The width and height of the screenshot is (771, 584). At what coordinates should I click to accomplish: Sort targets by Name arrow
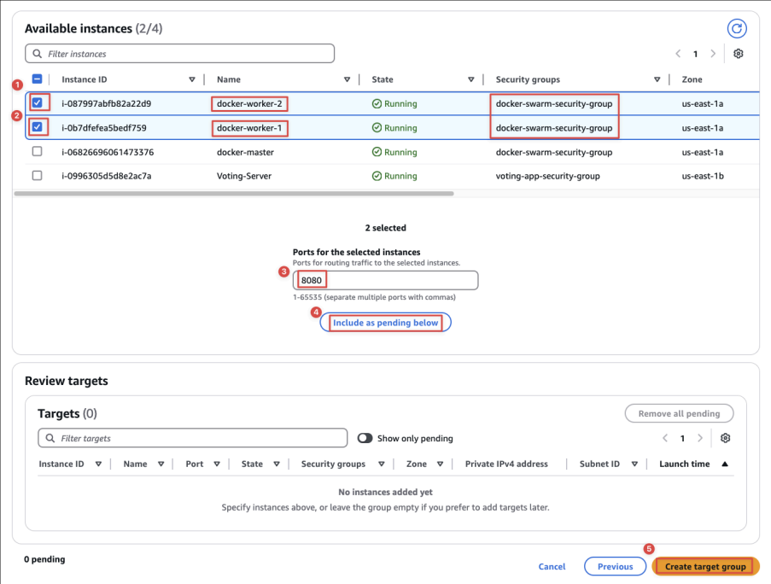[x=161, y=464]
